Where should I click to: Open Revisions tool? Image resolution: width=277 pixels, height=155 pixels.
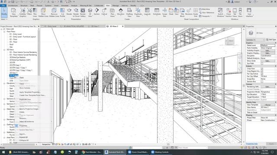click(x=189, y=12)
